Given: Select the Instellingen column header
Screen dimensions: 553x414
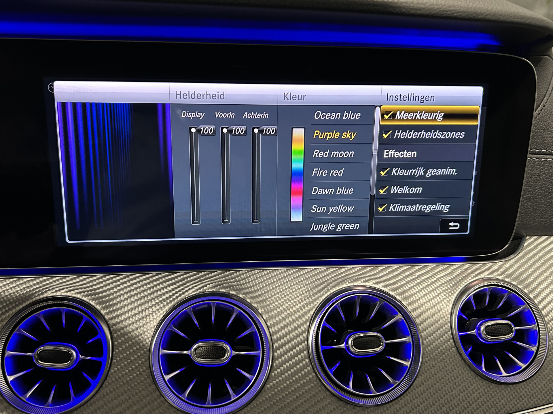Looking at the screenshot, I should click(x=410, y=97).
